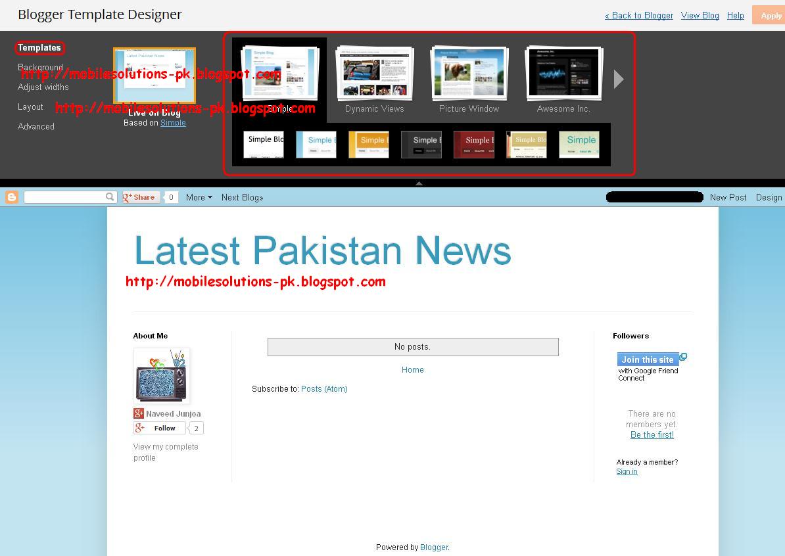
Task: Open the Posts (Atom) feed link
Action: (x=324, y=389)
